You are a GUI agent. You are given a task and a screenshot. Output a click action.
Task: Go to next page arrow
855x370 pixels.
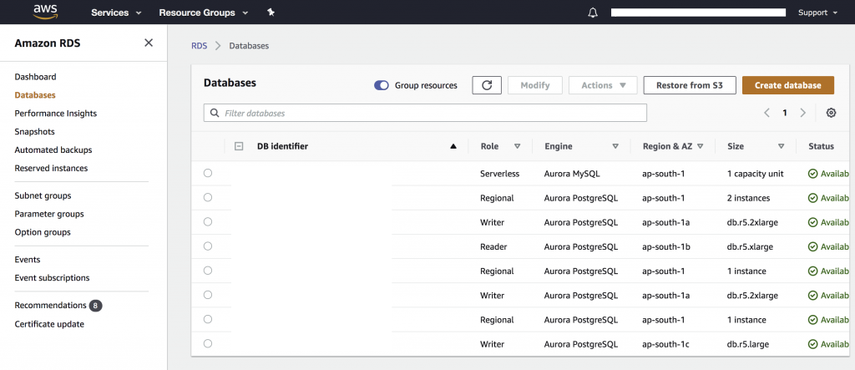[x=802, y=113]
